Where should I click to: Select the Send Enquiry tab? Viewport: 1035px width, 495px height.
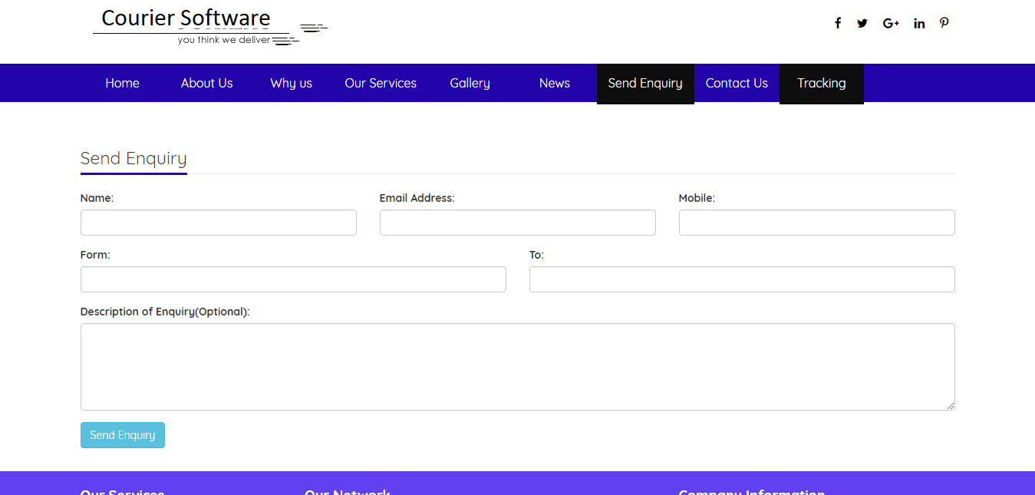point(645,83)
